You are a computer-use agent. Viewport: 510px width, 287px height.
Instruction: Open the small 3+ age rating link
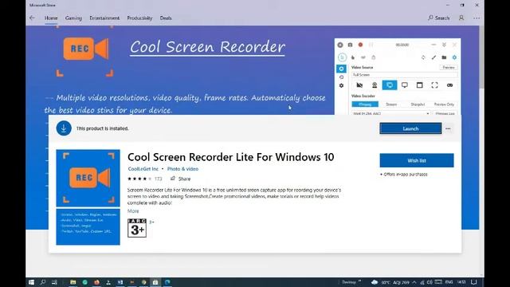coord(151,222)
